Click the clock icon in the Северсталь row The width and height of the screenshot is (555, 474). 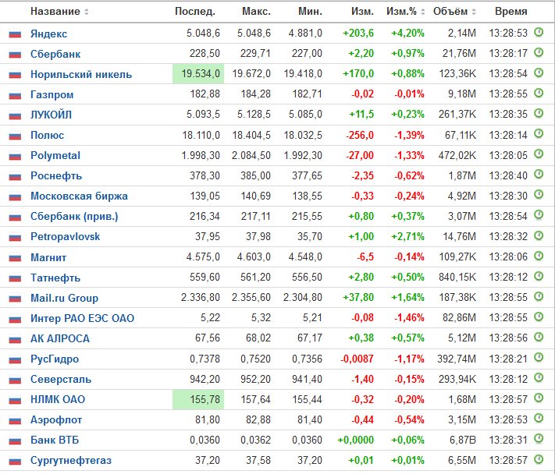539,378
